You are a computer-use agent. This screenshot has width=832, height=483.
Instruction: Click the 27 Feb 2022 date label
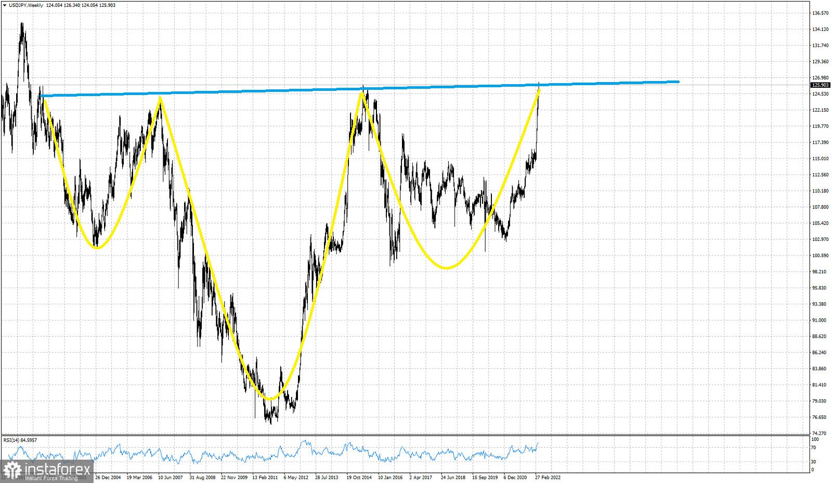click(x=548, y=477)
